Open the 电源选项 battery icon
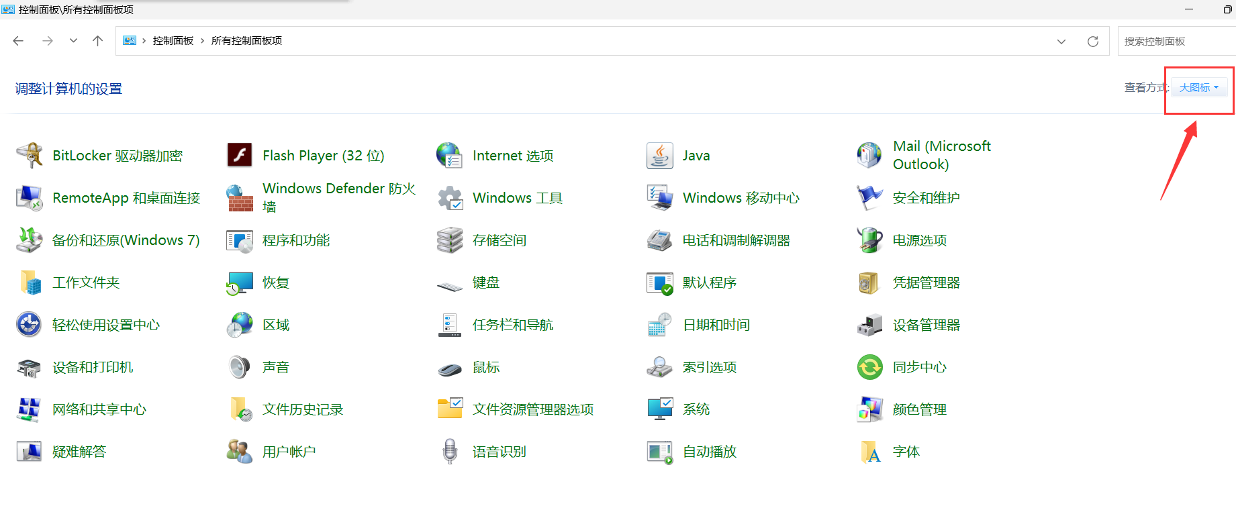Screen dimensions: 1236x510 point(869,240)
